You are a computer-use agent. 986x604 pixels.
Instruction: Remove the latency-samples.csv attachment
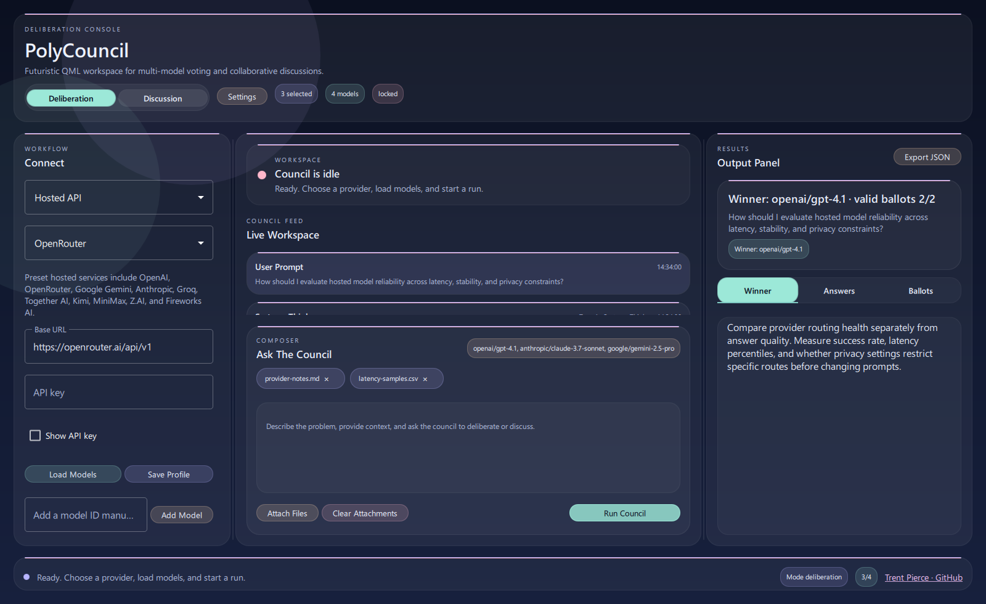click(425, 379)
